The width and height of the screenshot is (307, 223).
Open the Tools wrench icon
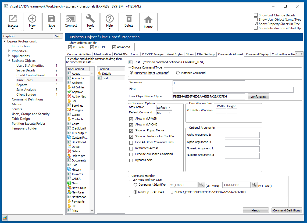click(90, 19)
